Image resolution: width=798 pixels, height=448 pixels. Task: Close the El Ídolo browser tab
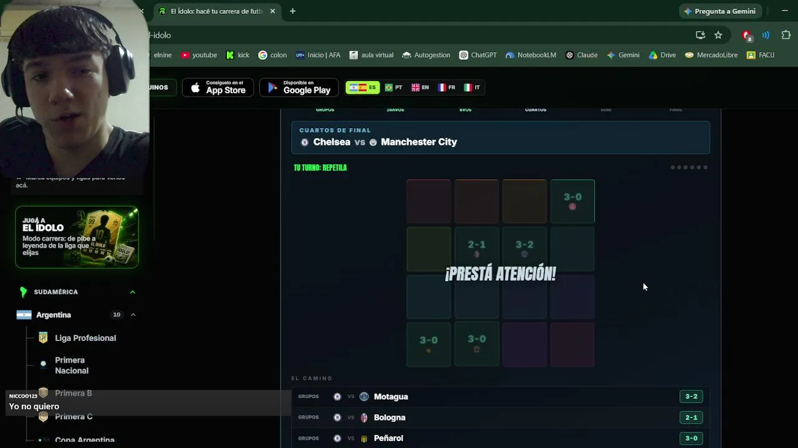[x=272, y=11]
